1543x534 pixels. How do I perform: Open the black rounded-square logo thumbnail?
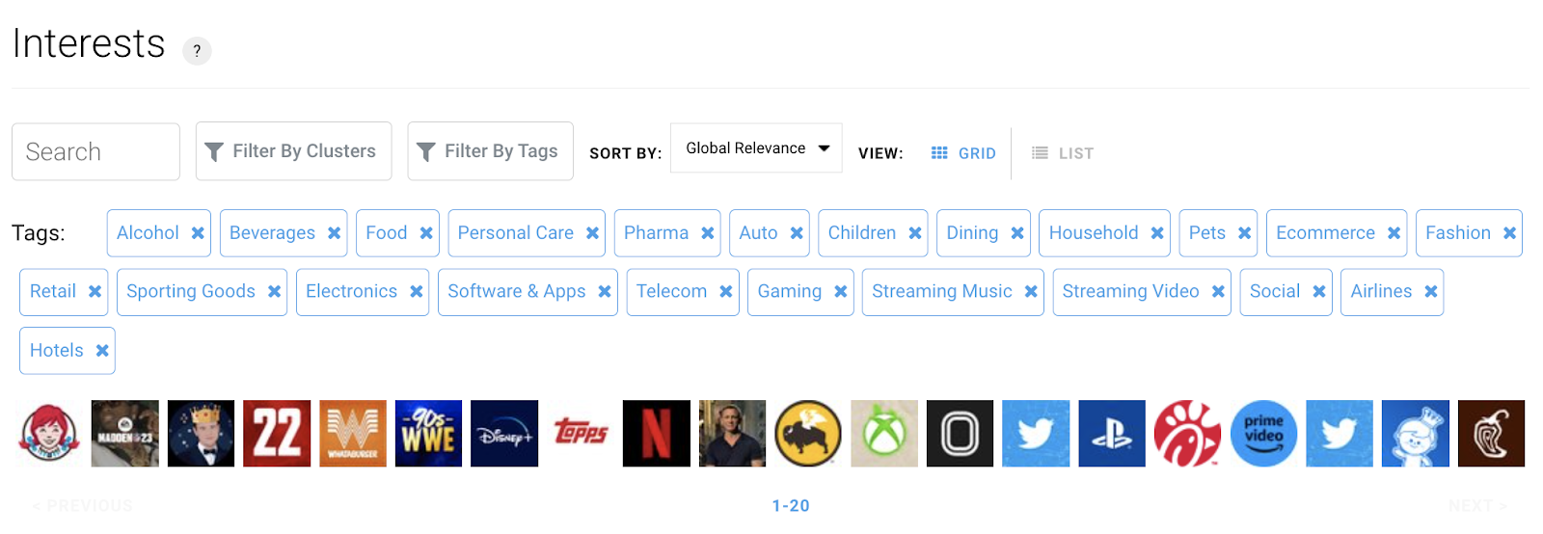pyautogui.click(x=961, y=434)
